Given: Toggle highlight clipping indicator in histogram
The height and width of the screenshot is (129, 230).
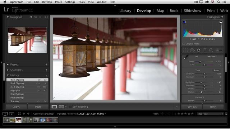Looking at the screenshot, I should pyautogui.click(x=221, y=22).
